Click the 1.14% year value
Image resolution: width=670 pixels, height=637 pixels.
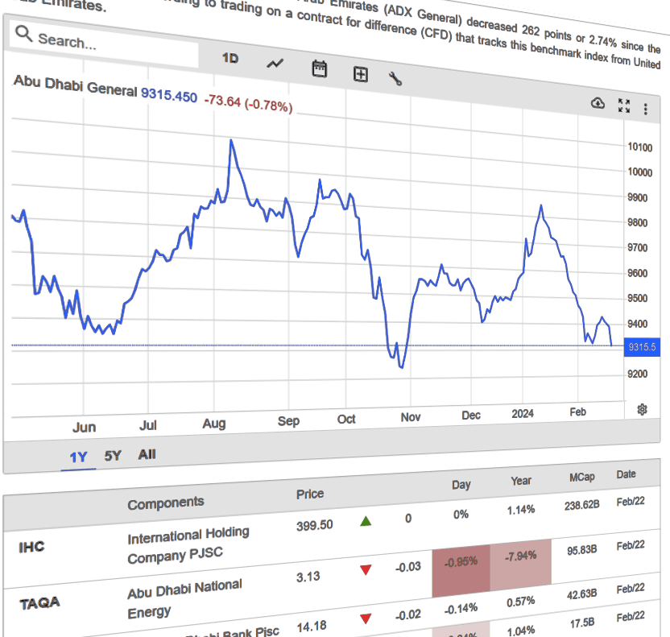520,509
